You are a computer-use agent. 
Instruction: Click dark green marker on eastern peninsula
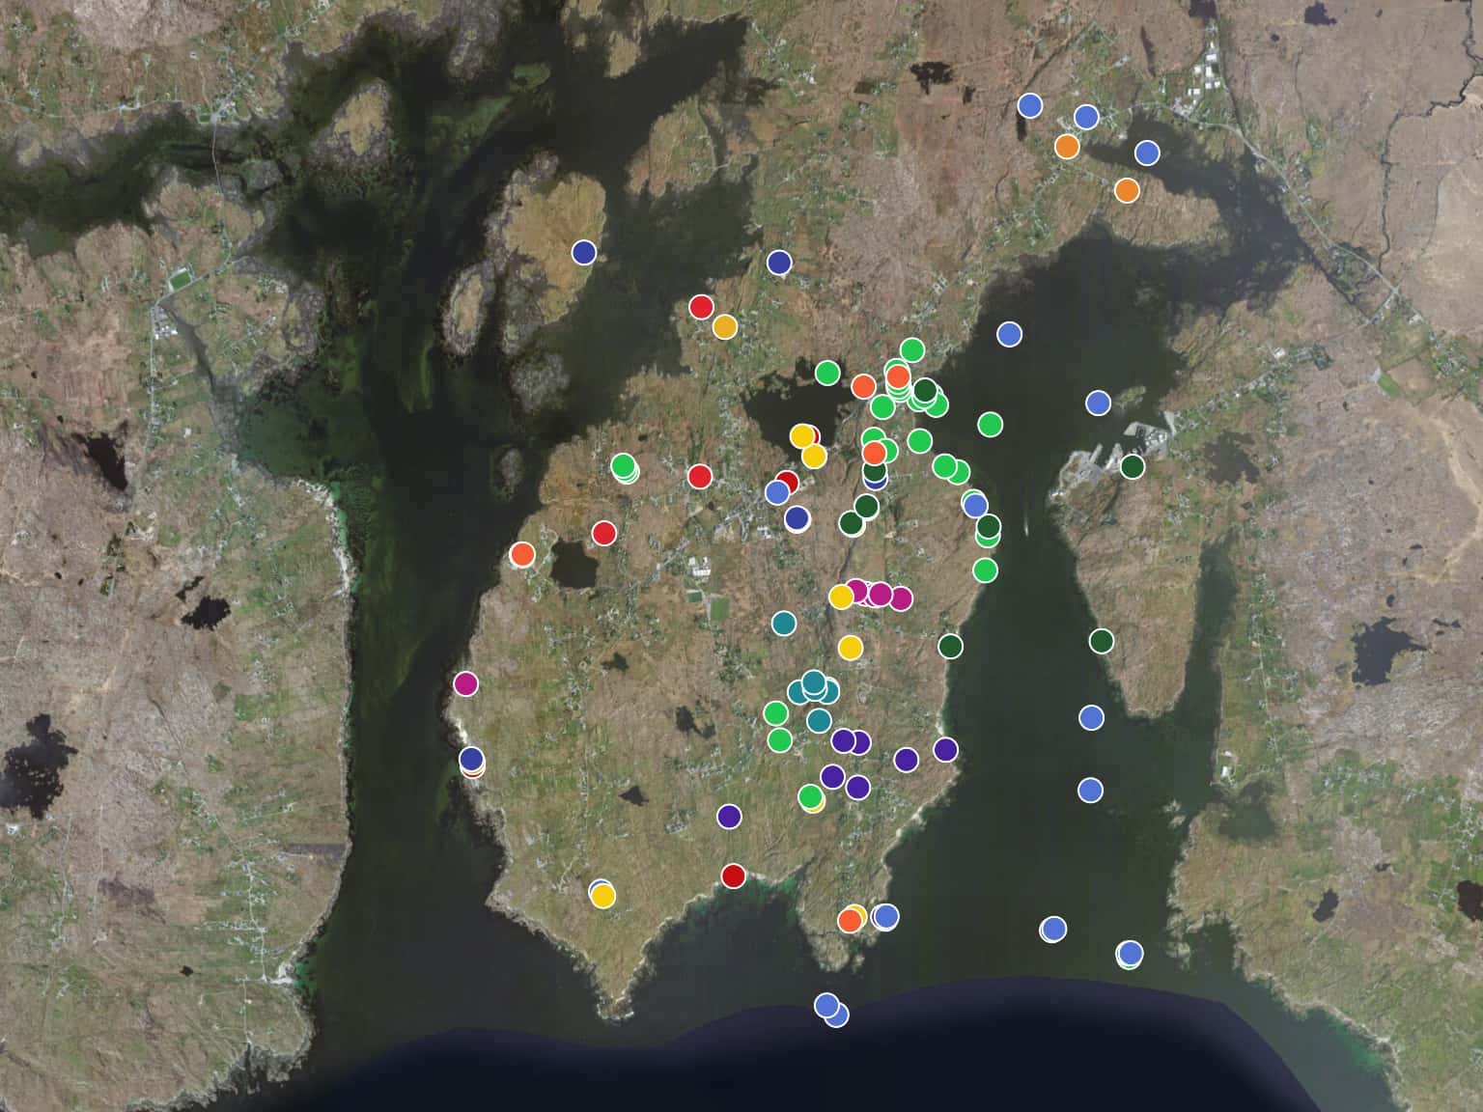click(x=1101, y=640)
